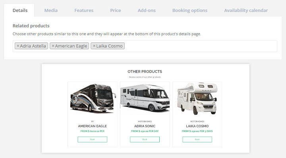Open the American Eagle bus image
Image resolution: width=286 pixels, height=158 pixels.
click(x=93, y=98)
